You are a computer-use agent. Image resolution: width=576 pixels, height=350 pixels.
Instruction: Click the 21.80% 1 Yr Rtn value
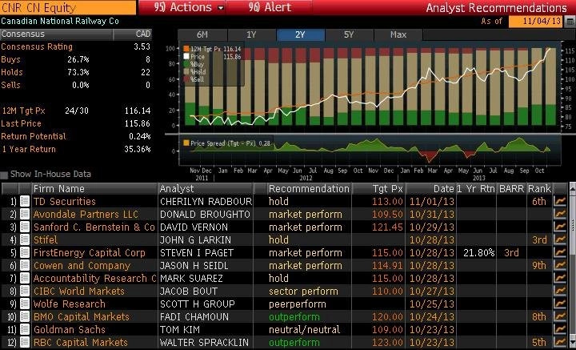tap(479, 252)
